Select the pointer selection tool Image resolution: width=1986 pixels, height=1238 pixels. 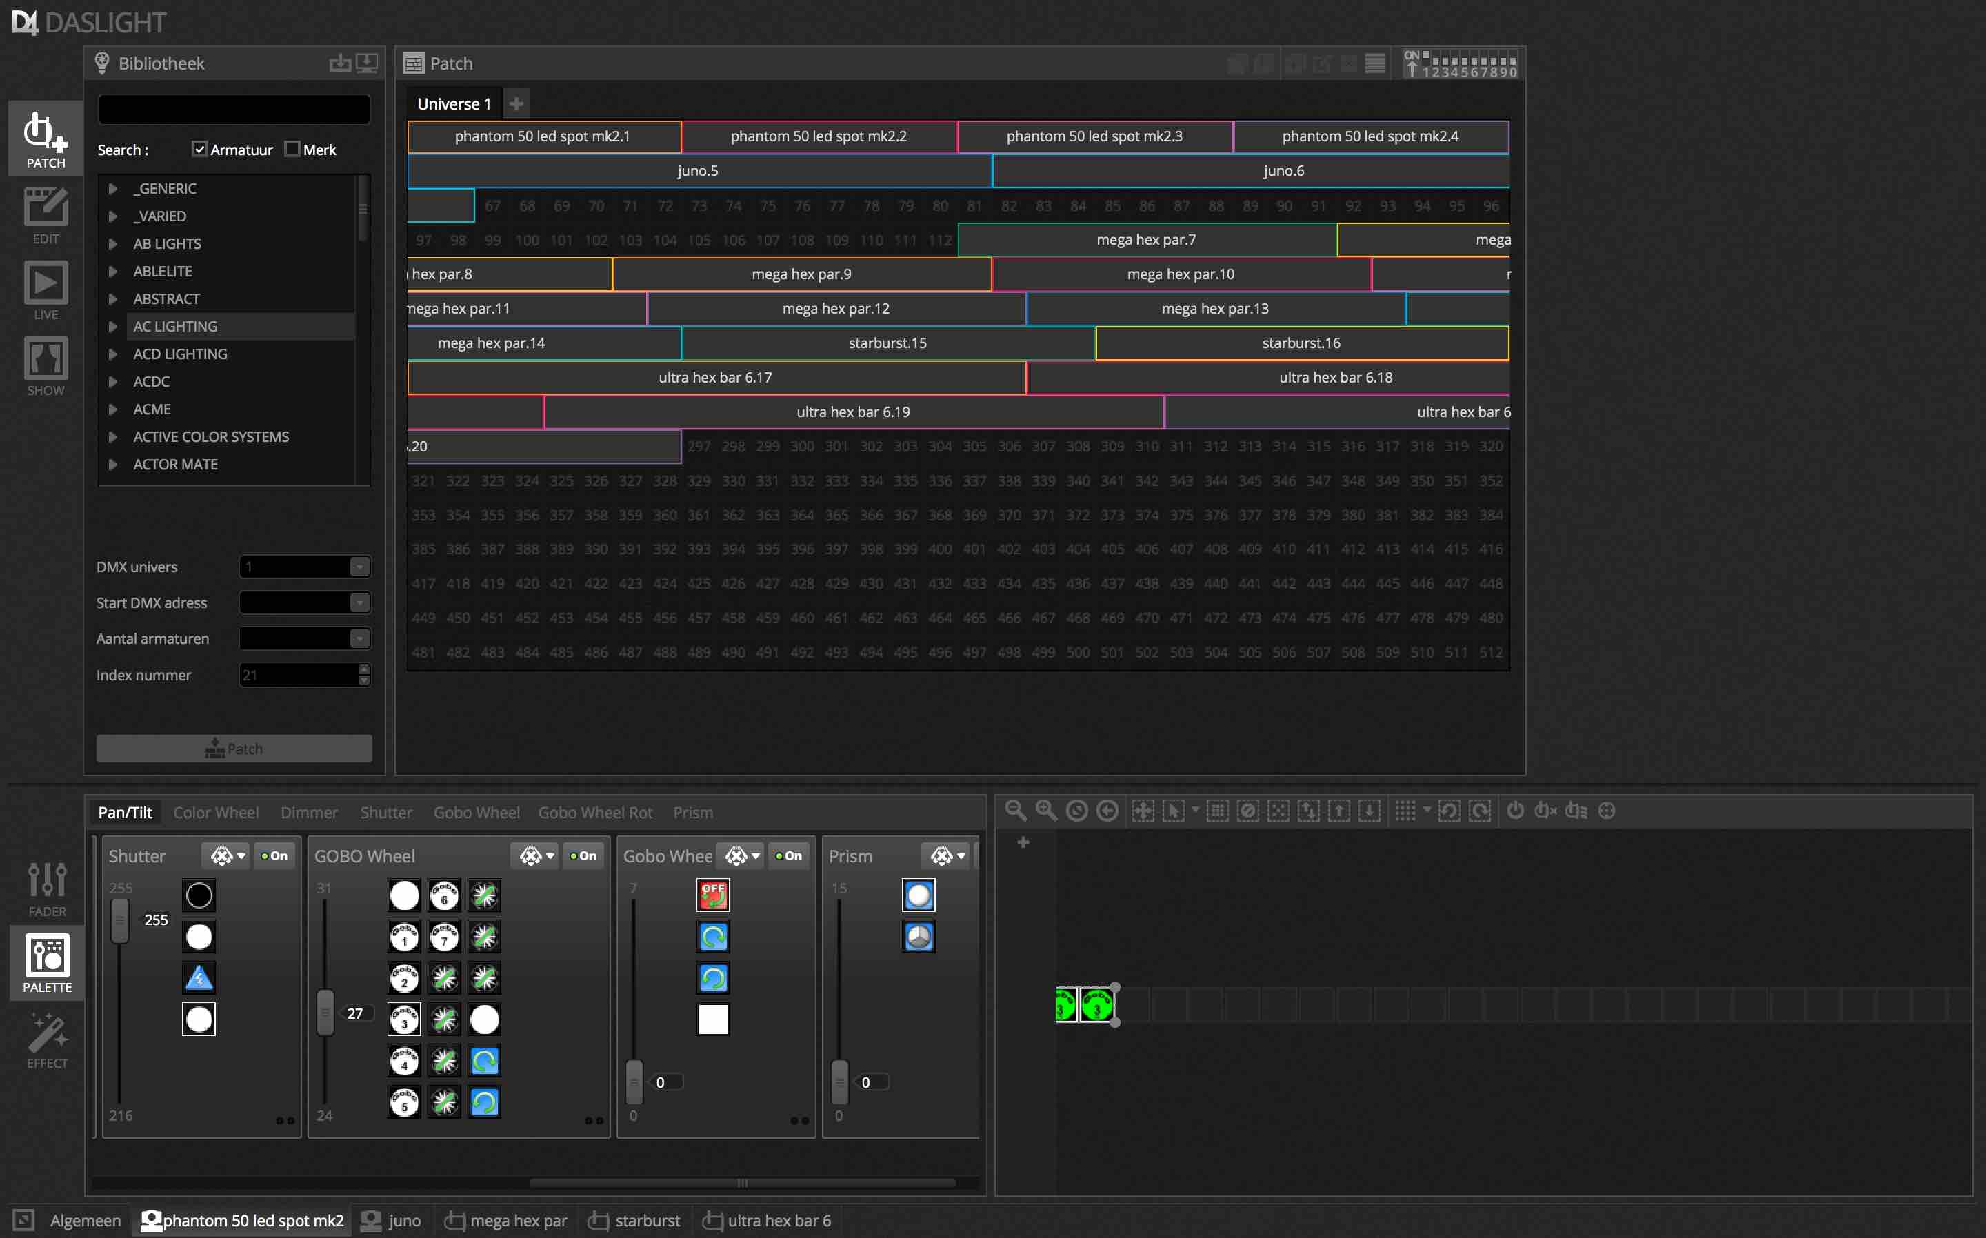(1173, 810)
